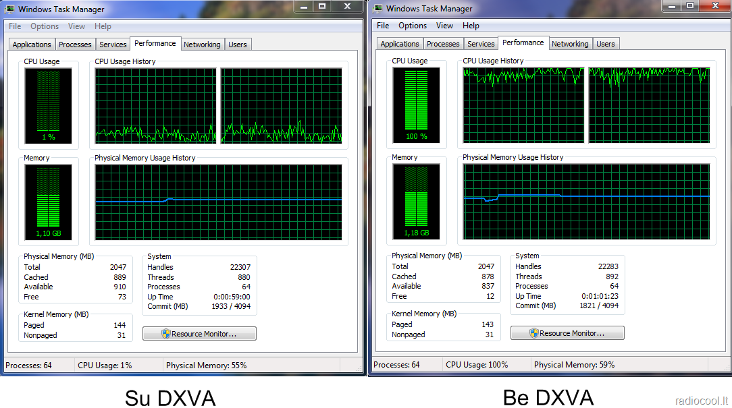Click Commit value 1933 / 4094

coord(231,306)
